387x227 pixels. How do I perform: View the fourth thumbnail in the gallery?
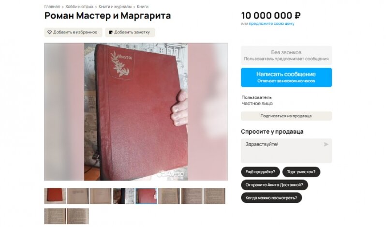point(123,196)
